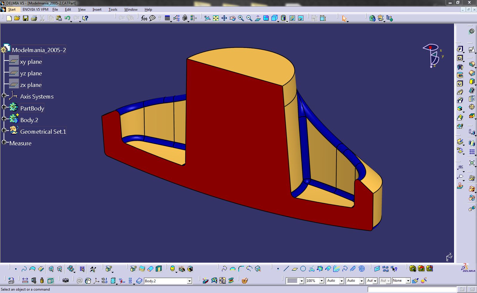Viewport: 477px width, 293px height.
Task: Select the xy plane in tree
Action: [x=31, y=62]
